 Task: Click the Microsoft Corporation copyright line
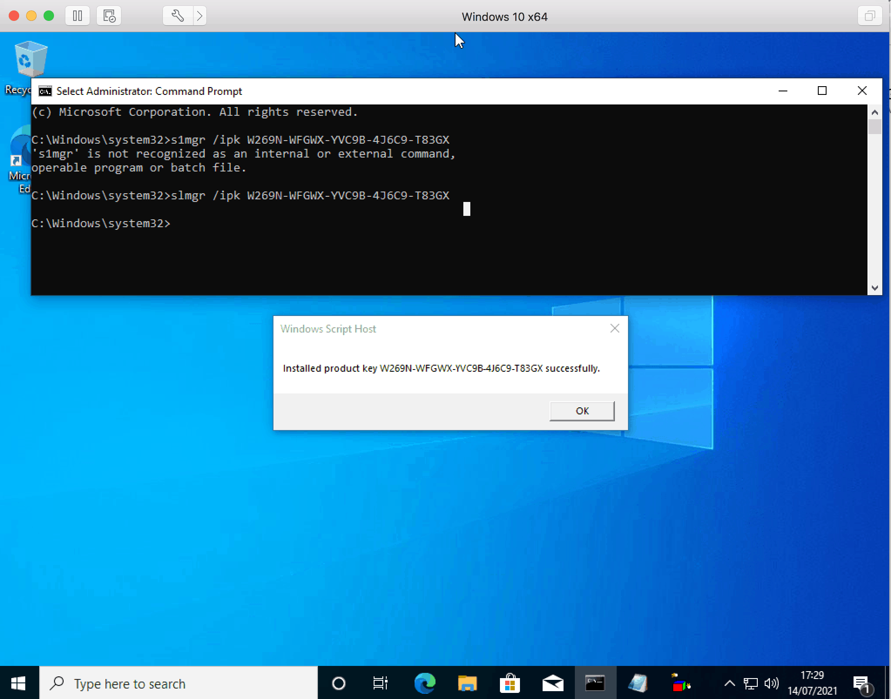(195, 112)
